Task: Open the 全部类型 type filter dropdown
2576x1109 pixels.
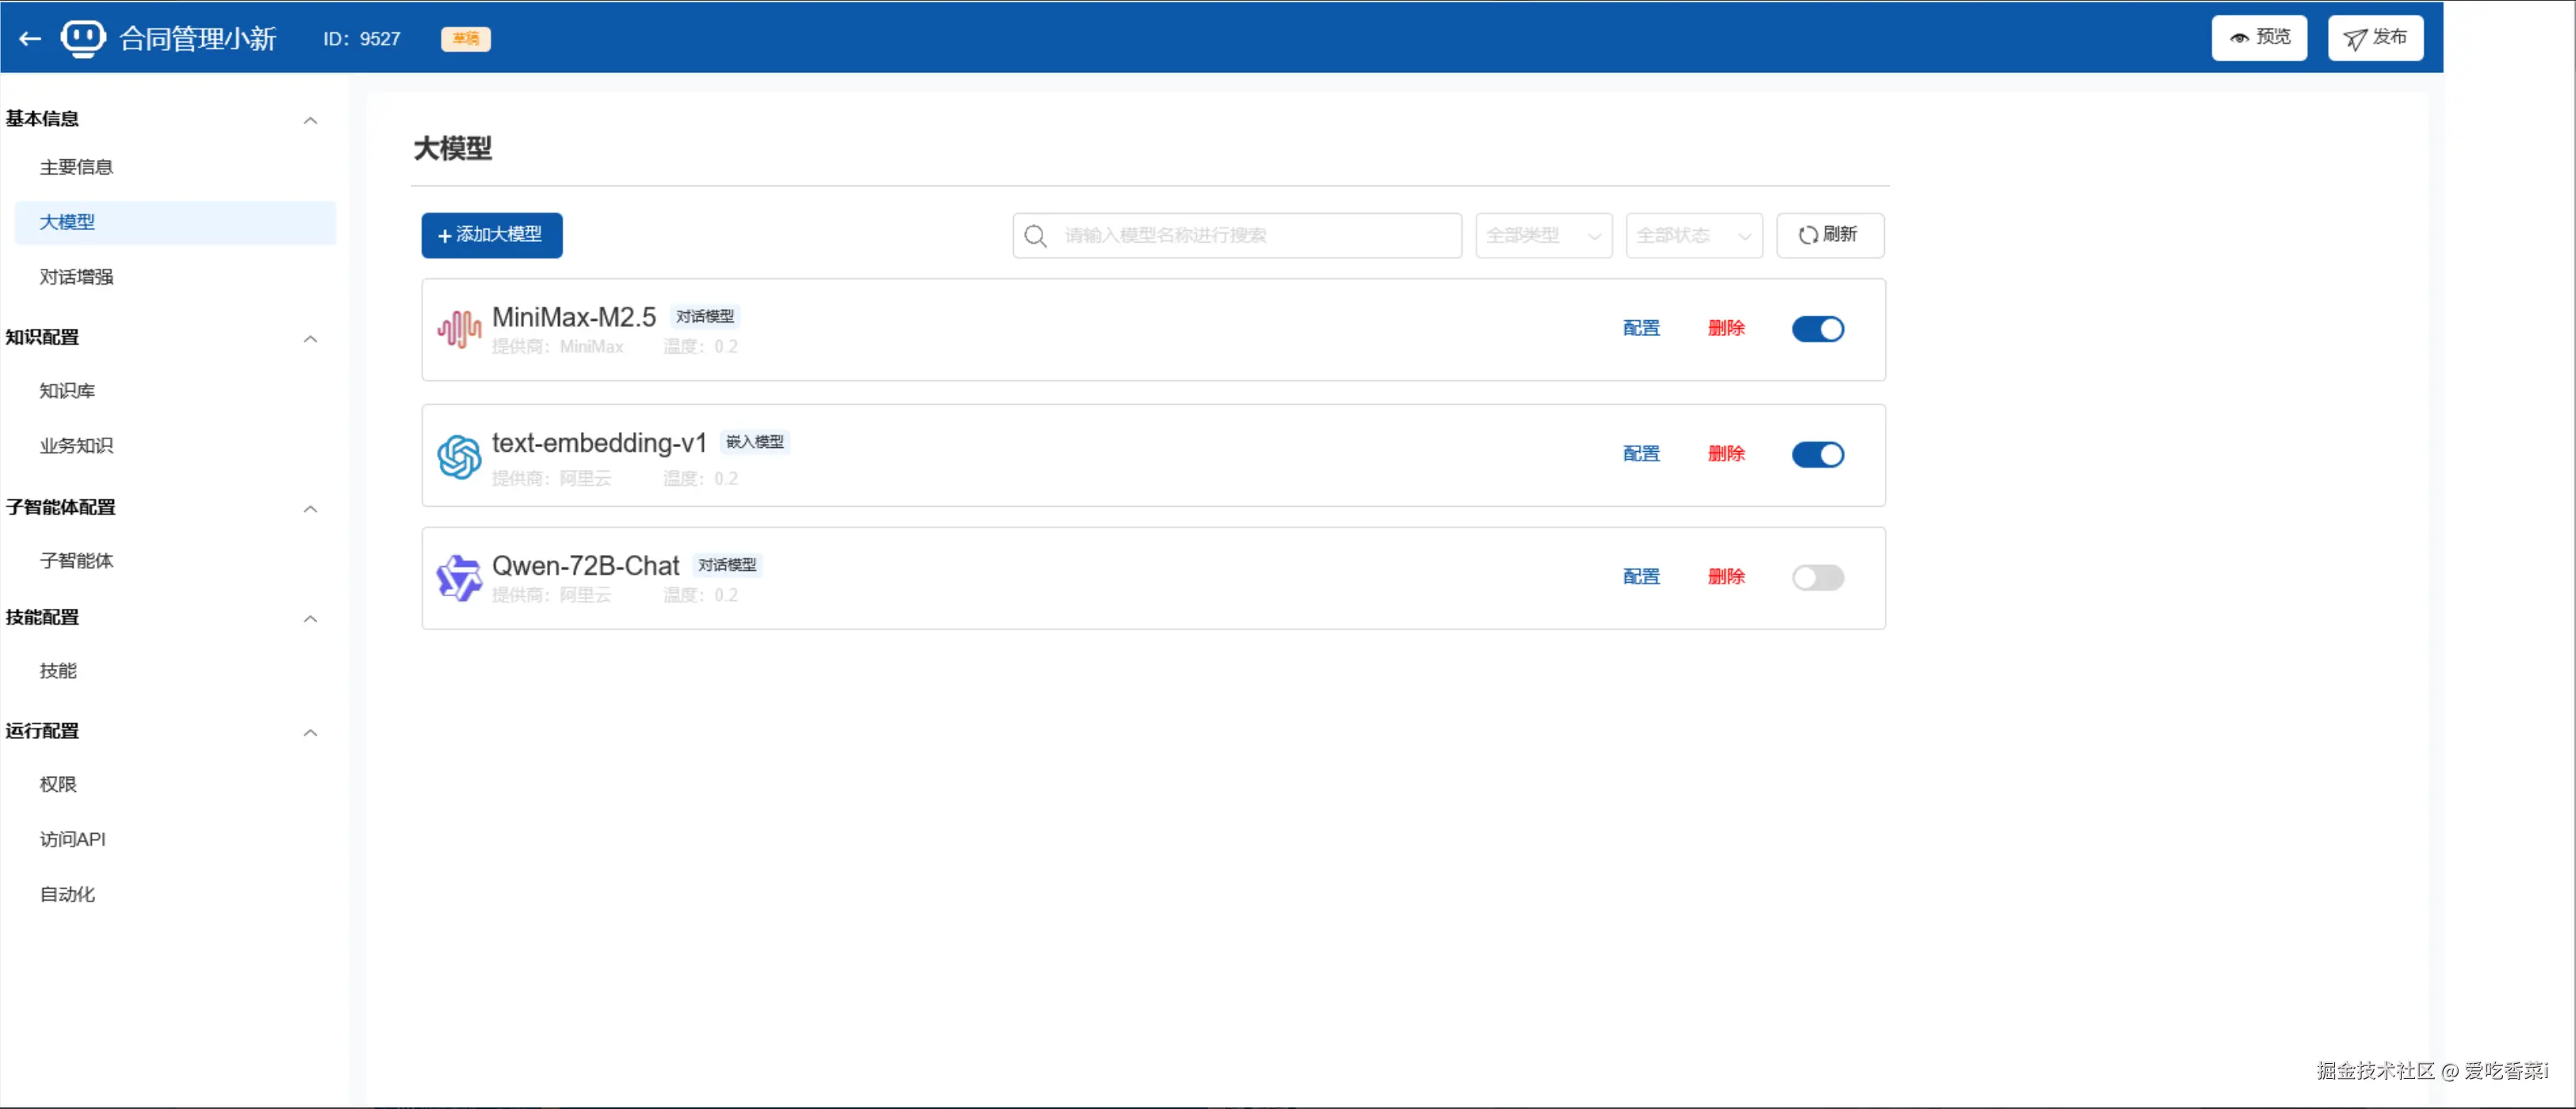Action: pos(1543,236)
